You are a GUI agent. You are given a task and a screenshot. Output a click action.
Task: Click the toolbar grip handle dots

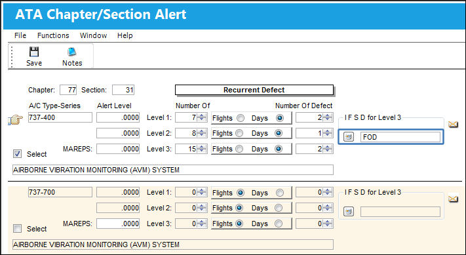pos(12,56)
